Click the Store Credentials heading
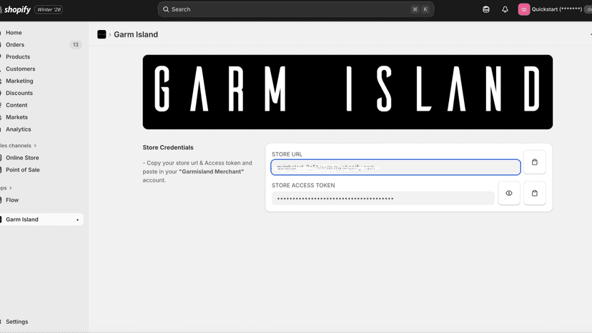592x333 pixels. tap(168, 147)
